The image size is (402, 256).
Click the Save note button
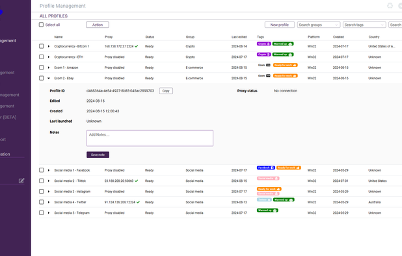click(98, 155)
